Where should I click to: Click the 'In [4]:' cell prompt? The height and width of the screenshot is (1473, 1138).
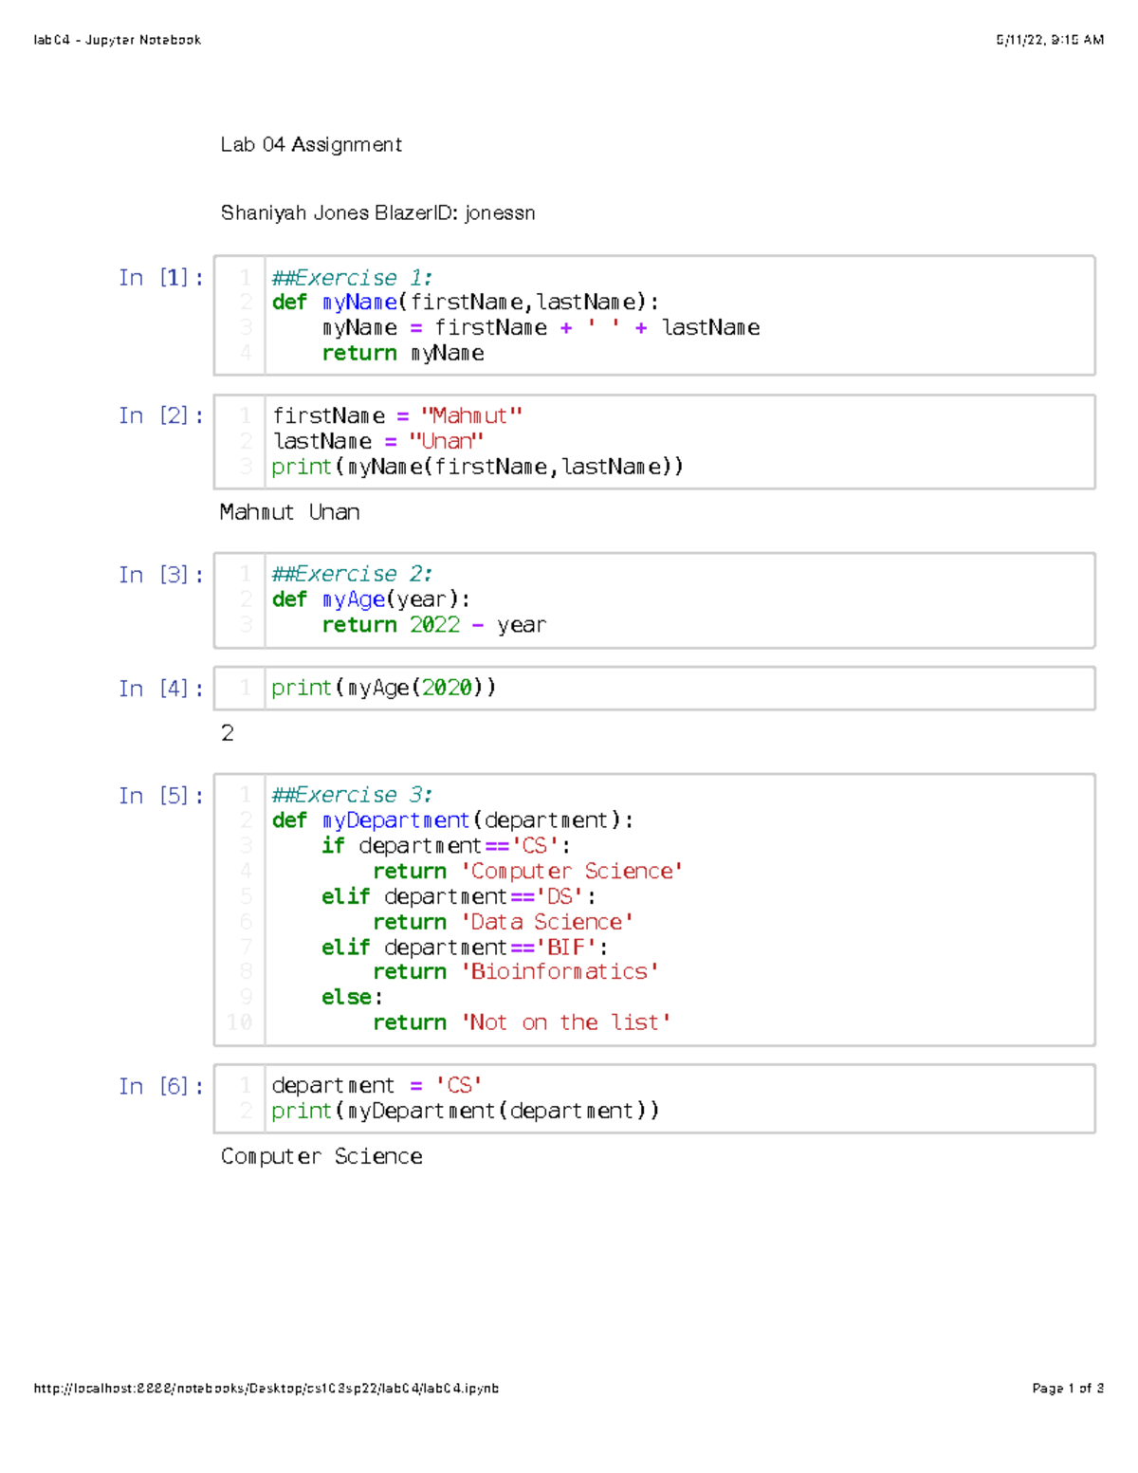(x=160, y=688)
